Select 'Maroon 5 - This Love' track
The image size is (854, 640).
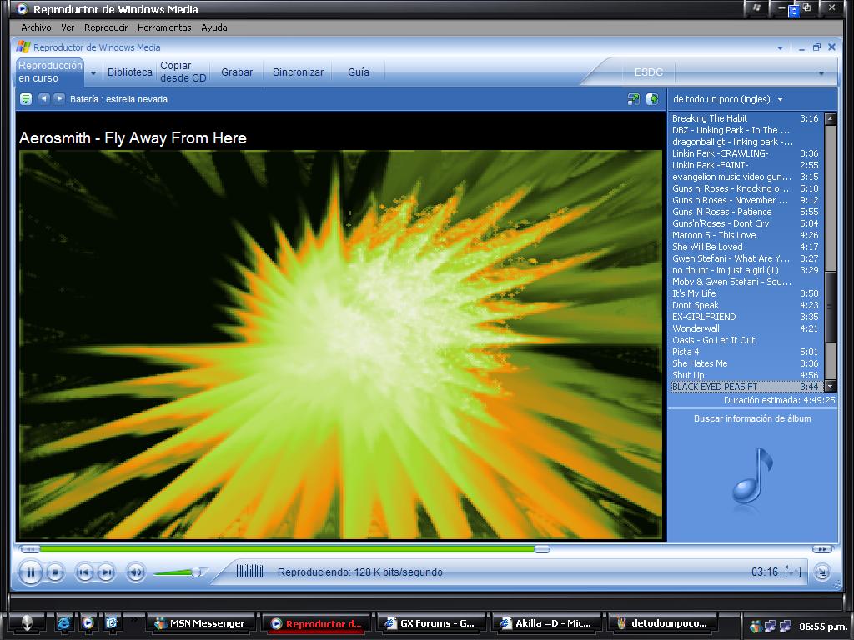pos(745,235)
